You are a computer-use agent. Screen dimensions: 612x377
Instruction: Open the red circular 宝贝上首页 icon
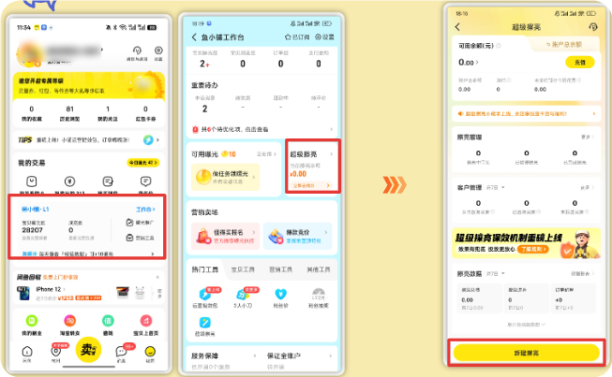tap(146, 321)
